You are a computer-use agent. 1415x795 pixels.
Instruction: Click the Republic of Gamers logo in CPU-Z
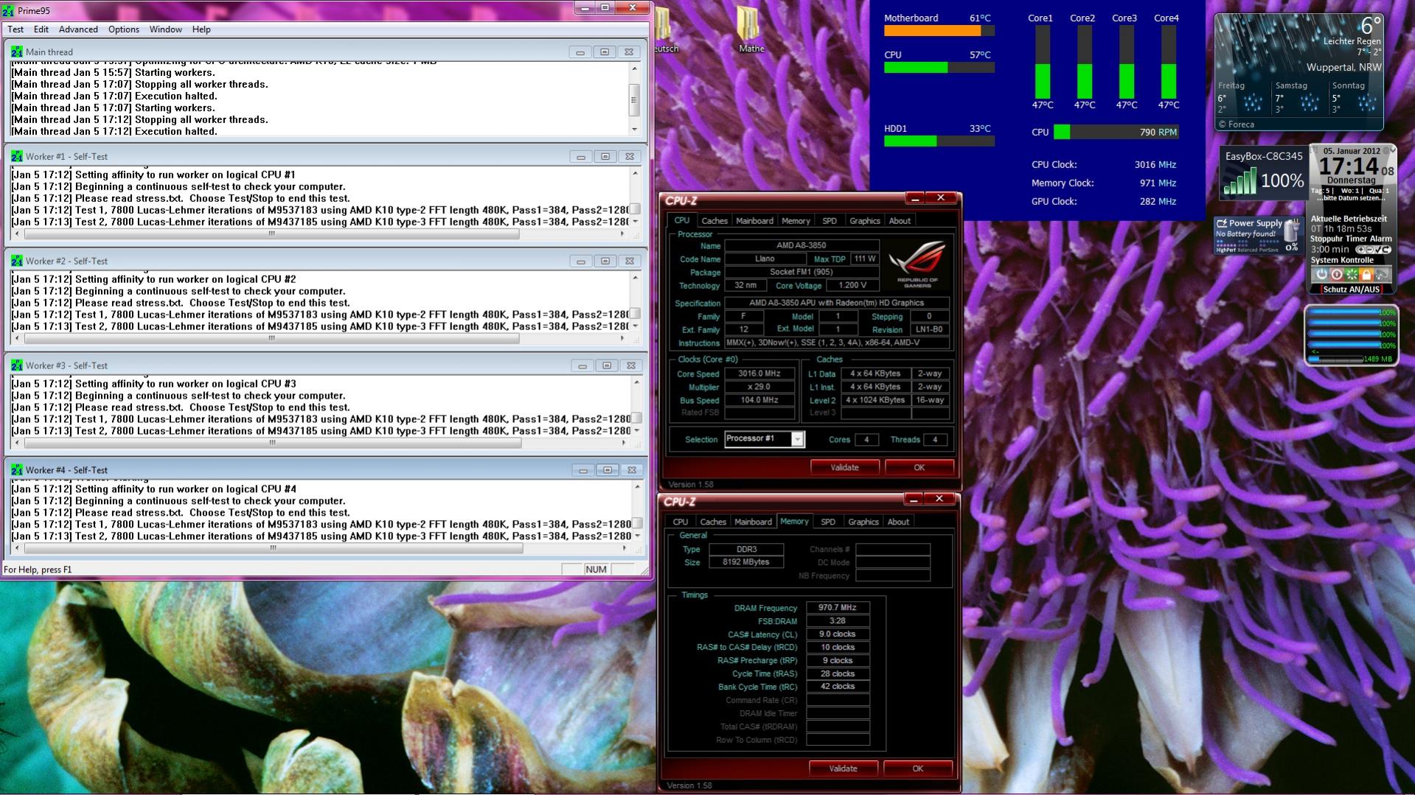(917, 264)
